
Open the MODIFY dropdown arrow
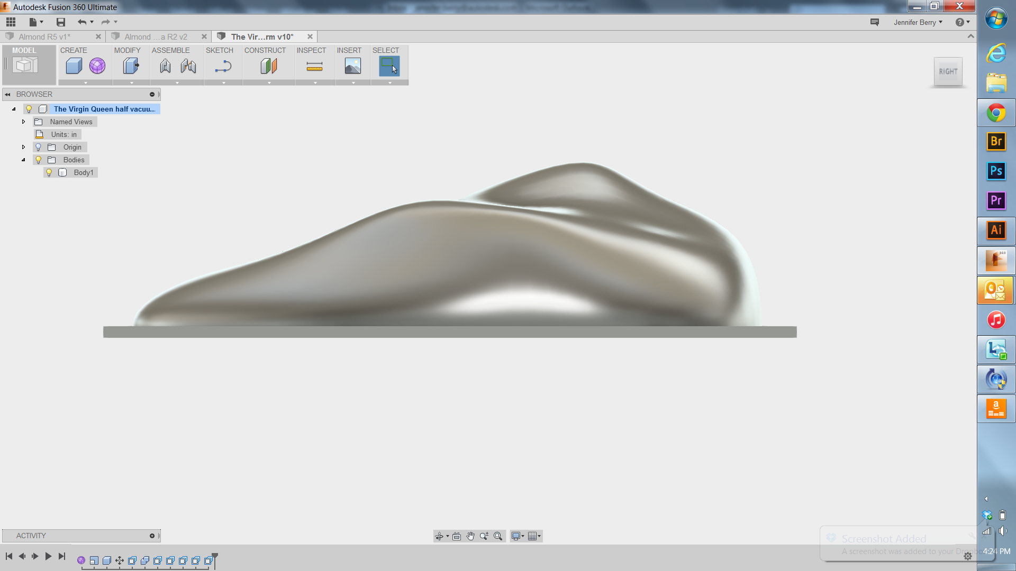coord(131,82)
